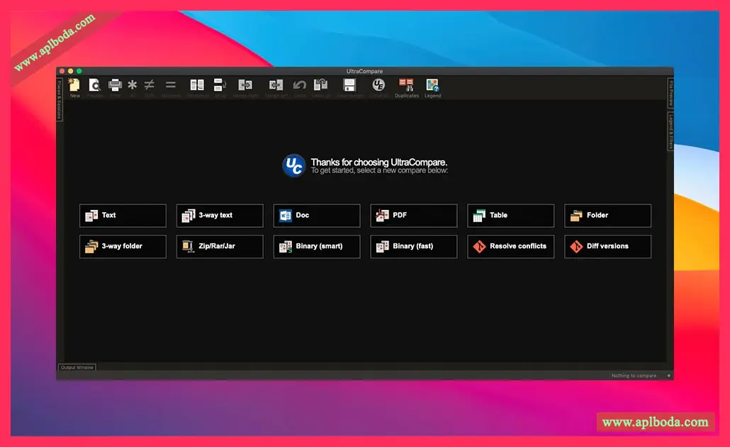Launch Resolve conflicts
730x447 pixels.
click(510, 247)
